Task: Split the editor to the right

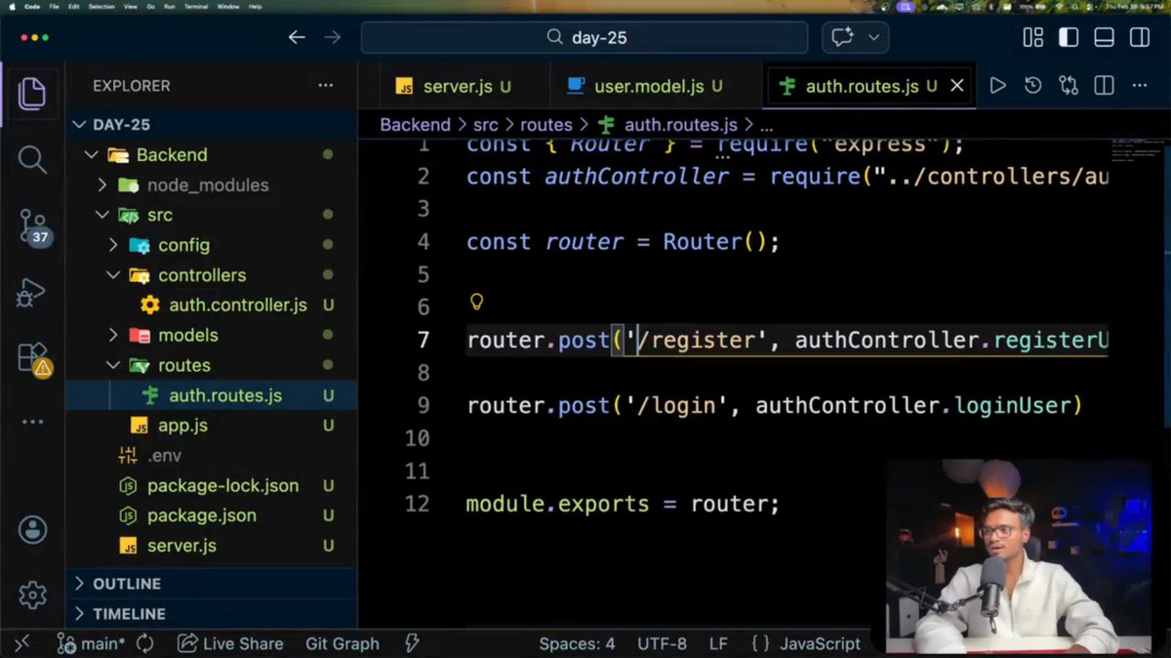Action: (x=1104, y=86)
